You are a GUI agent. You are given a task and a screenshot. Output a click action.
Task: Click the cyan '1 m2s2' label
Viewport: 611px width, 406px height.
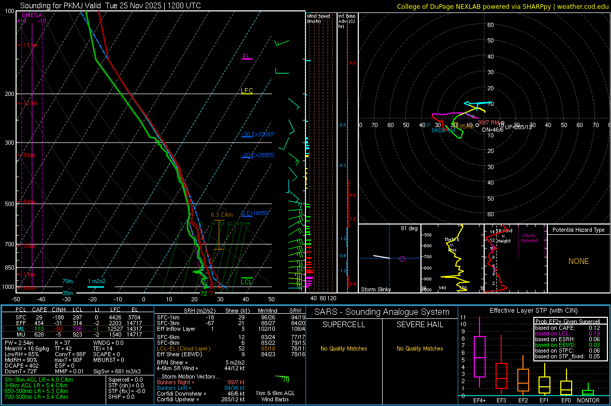[97, 281]
